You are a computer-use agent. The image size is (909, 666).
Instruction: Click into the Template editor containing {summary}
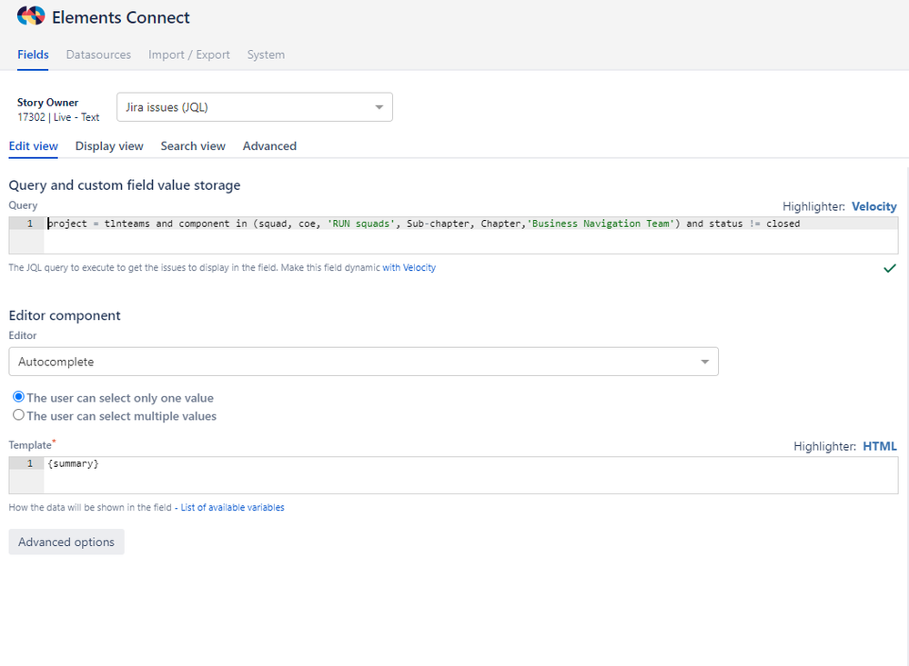coord(470,475)
